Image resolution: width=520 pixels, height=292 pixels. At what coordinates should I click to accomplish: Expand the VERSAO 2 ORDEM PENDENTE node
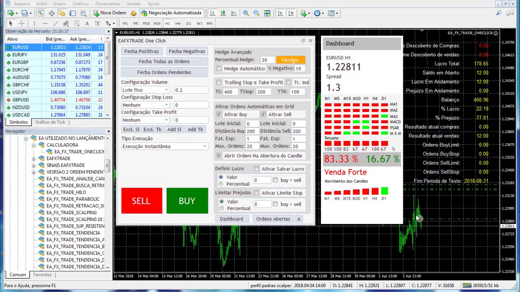pyautogui.click(x=34, y=172)
